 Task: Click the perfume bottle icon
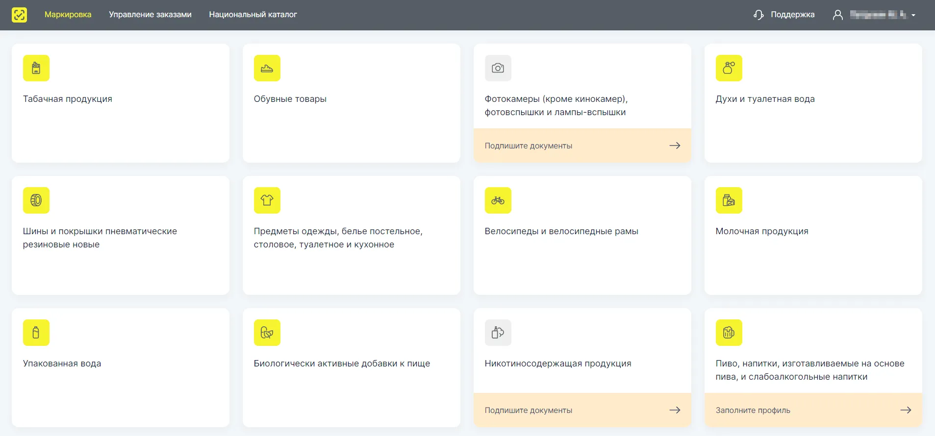[729, 68]
